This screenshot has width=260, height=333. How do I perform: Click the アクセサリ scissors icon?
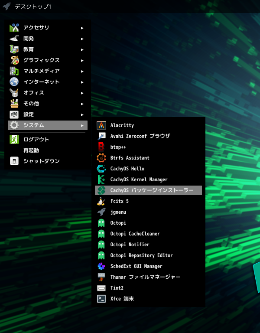click(14, 28)
